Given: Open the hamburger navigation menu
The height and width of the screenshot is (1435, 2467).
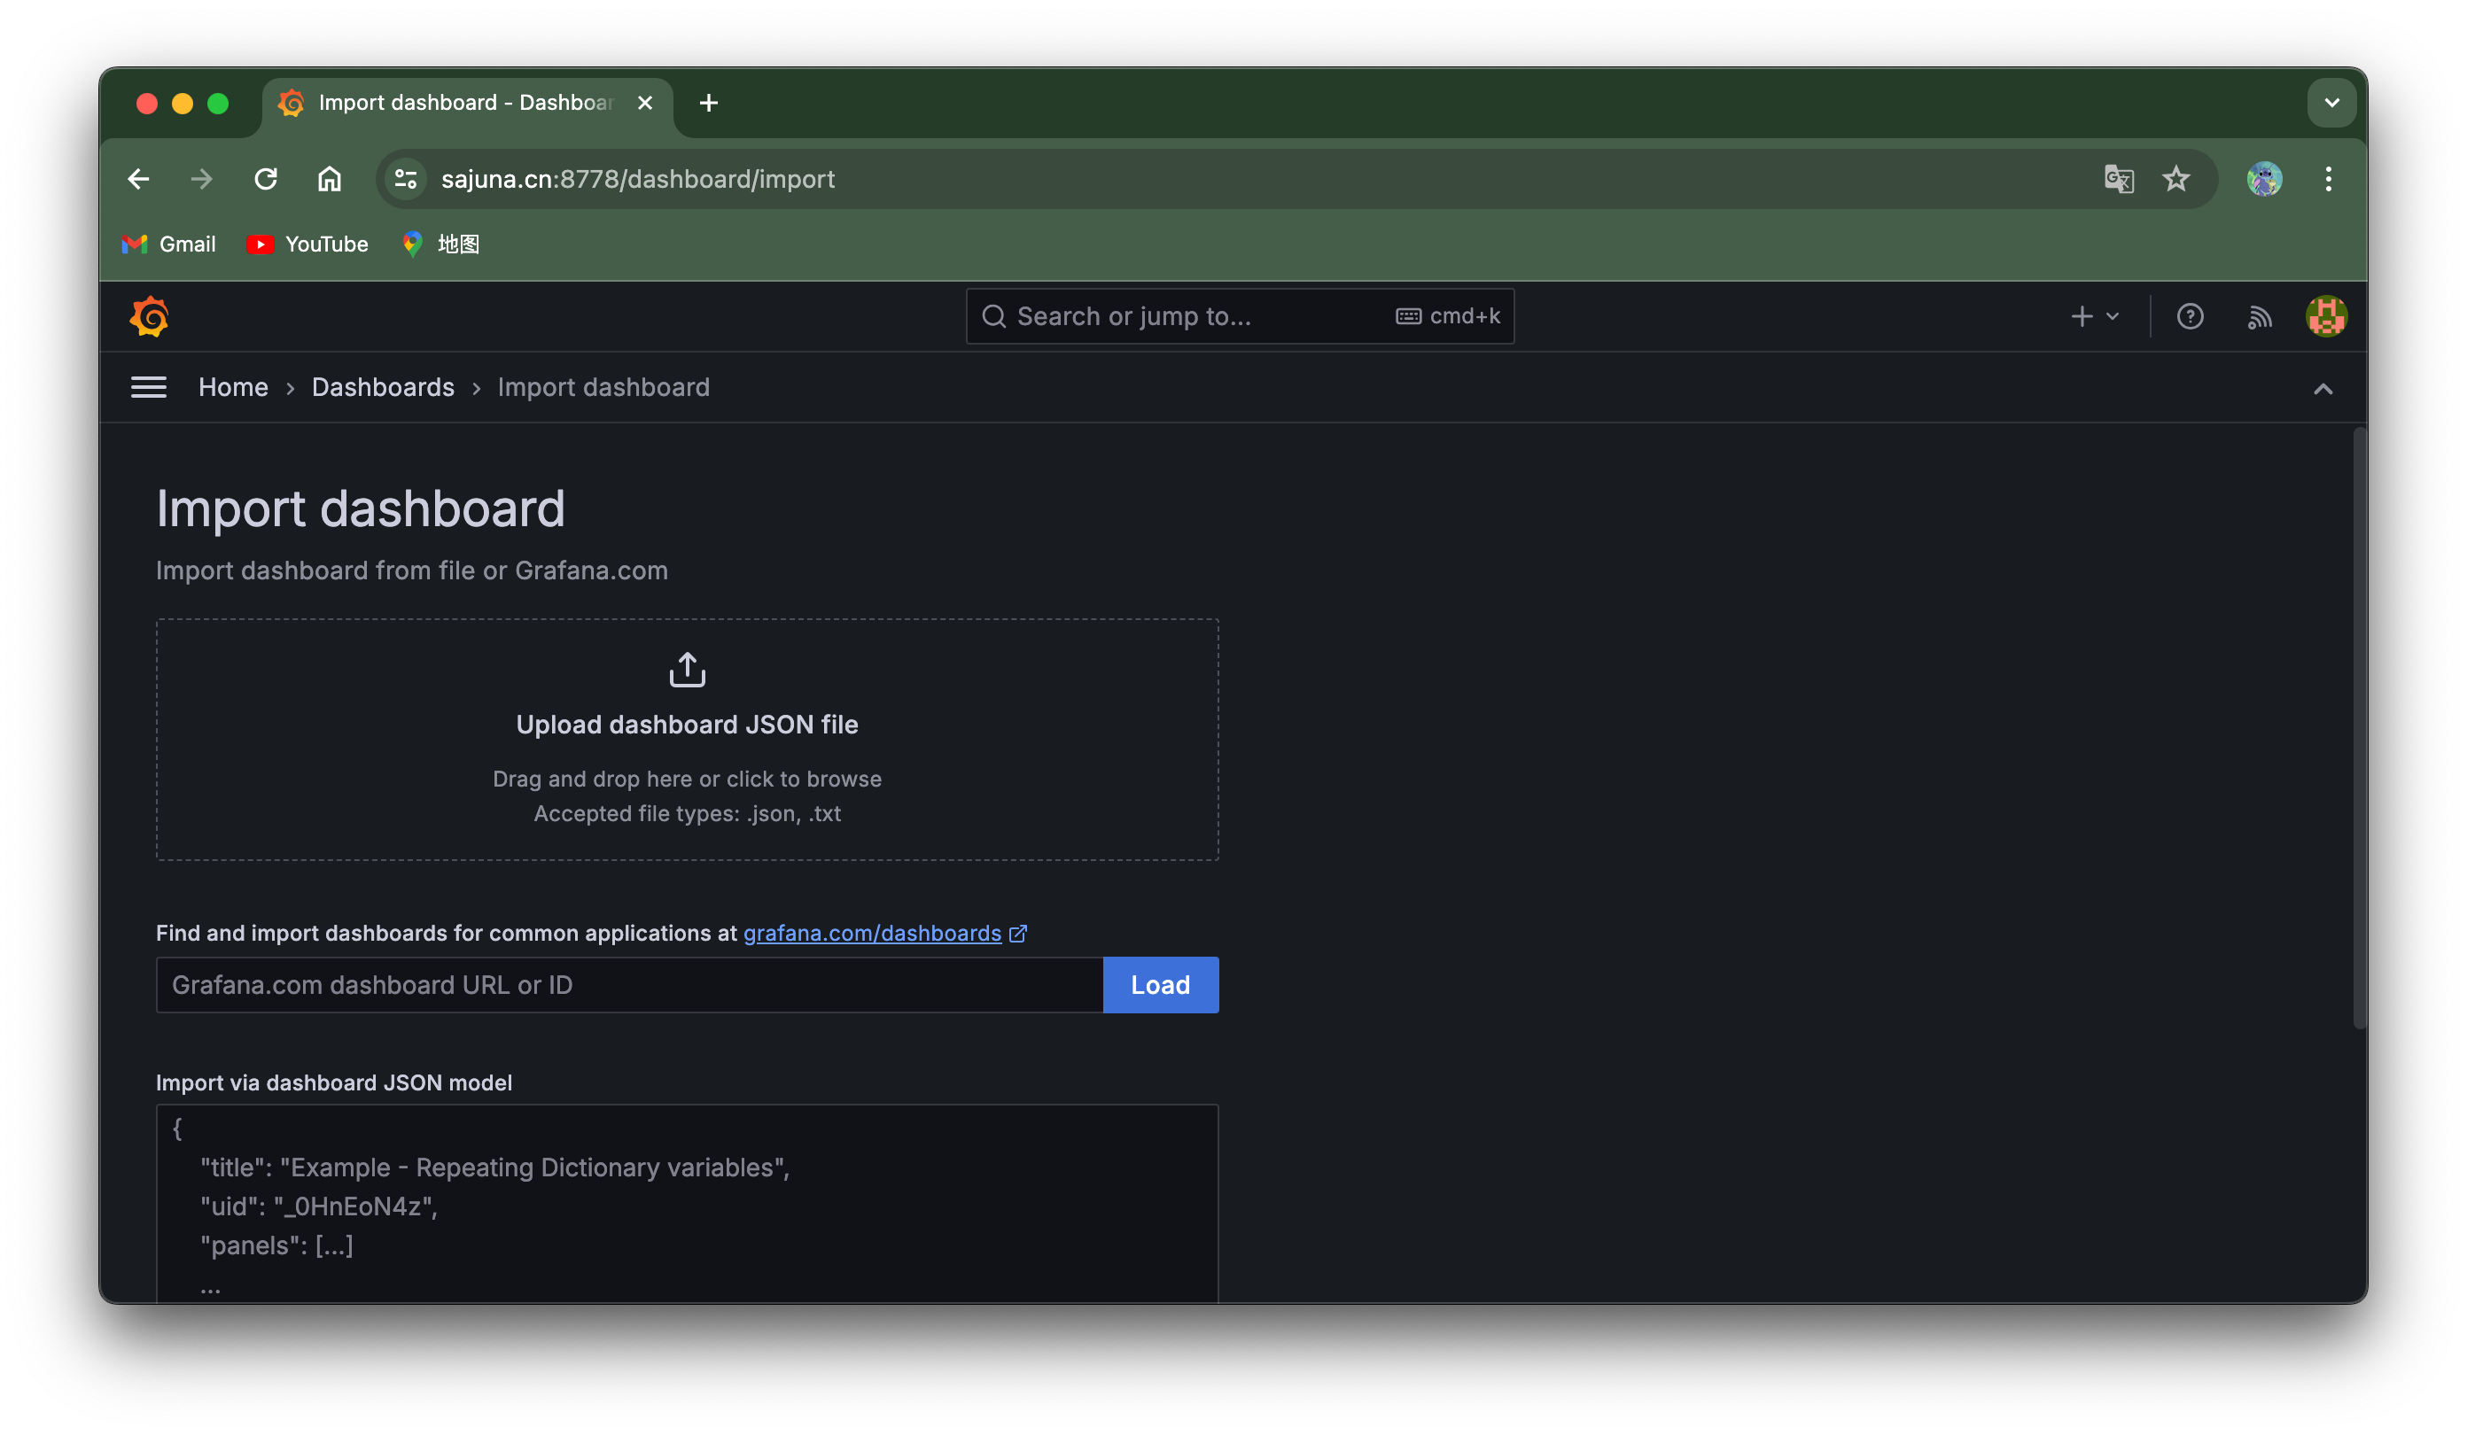Looking at the screenshot, I should pyautogui.click(x=149, y=388).
